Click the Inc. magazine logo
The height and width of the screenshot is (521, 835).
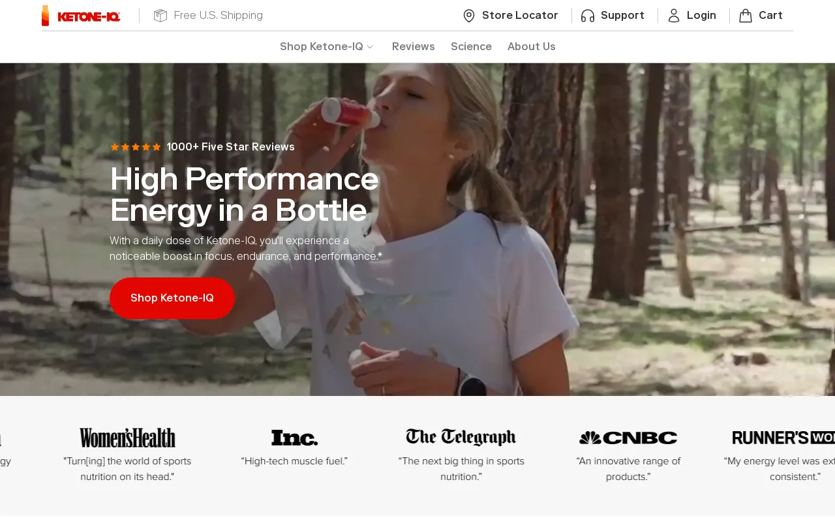click(295, 438)
